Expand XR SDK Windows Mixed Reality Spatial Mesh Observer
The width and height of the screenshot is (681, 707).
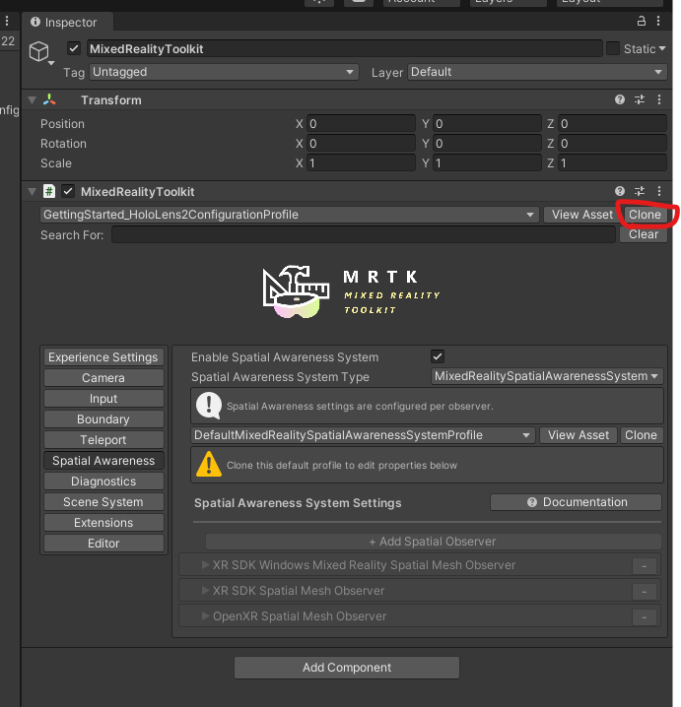coord(205,565)
